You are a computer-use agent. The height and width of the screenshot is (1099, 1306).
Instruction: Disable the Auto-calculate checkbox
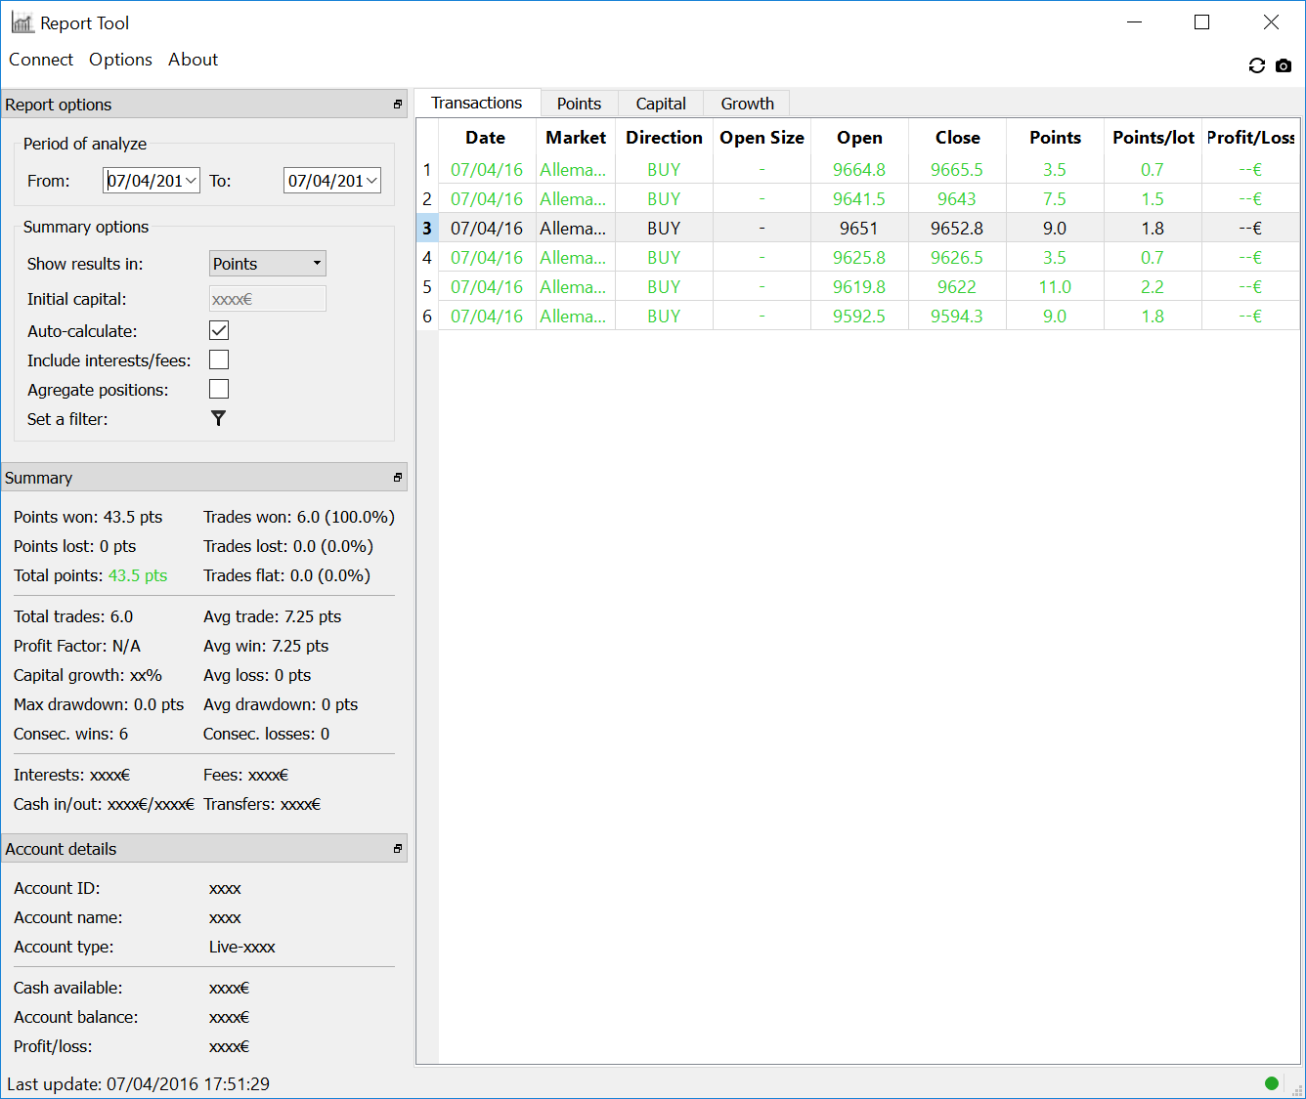tap(219, 330)
